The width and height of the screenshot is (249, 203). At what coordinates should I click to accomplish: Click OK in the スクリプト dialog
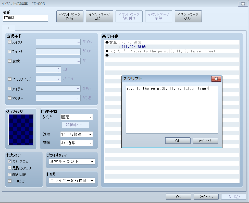tap(178, 141)
